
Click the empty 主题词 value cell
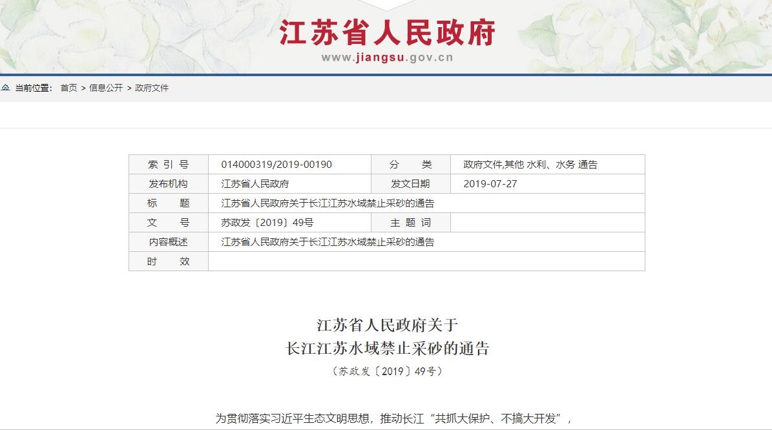point(547,223)
